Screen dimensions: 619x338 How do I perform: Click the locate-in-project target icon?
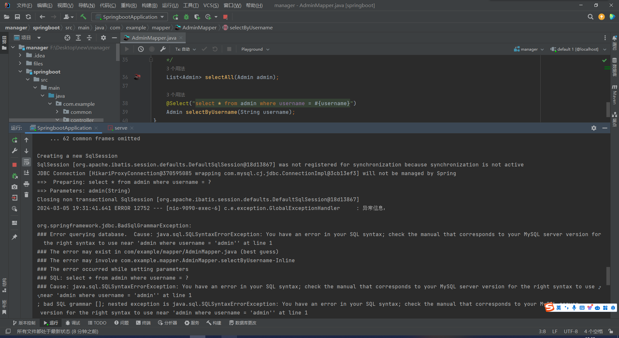point(67,38)
